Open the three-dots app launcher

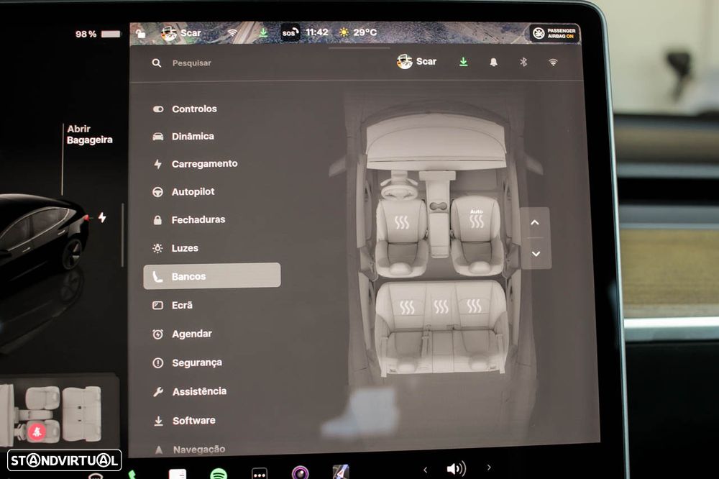(260, 473)
